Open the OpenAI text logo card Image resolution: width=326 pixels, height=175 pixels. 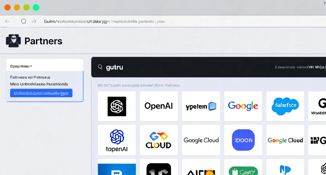159,106
